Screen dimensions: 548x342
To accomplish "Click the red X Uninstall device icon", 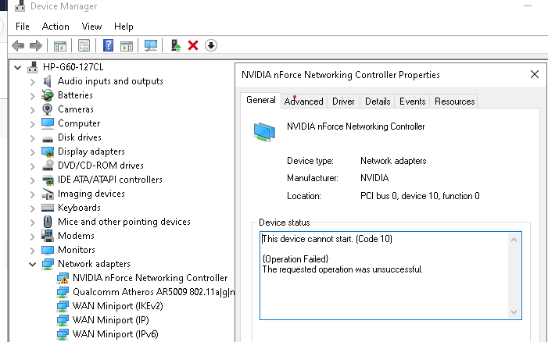I will pos(193,45).
